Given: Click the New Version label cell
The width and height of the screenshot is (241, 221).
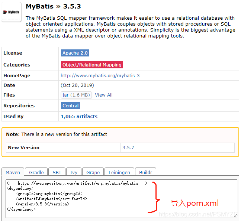Looking at the screenshot, I should click(x=63, y=147).
